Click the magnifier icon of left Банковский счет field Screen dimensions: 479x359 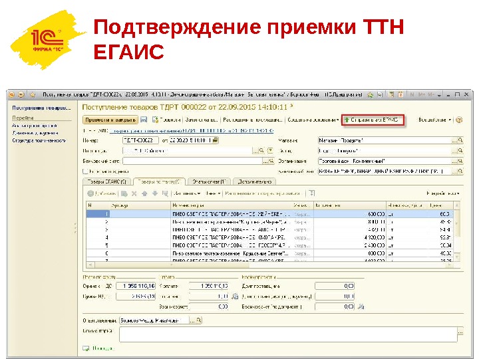[271, 161]
